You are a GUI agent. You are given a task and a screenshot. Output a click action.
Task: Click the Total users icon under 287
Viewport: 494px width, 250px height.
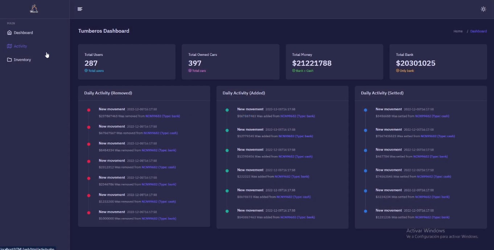coord(86,71)
